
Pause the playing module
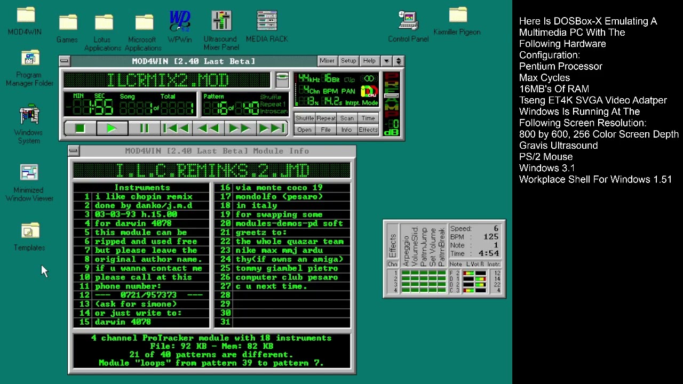click(x=144, y=129)
